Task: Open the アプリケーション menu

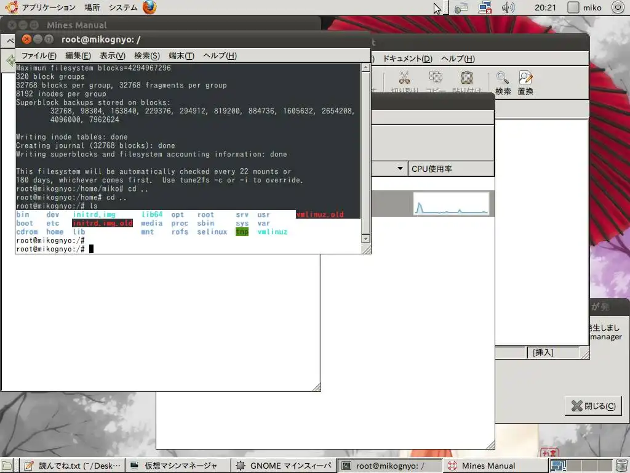Action: [48, 7]
